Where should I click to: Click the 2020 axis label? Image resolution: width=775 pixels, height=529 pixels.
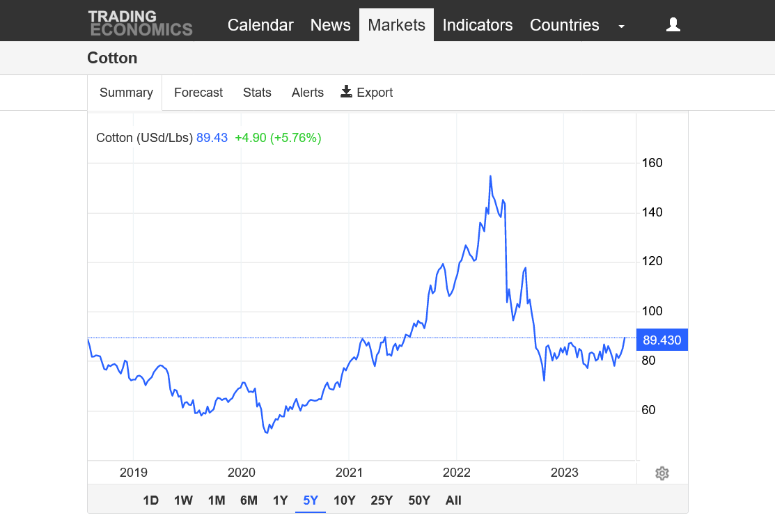click(241, 473)
